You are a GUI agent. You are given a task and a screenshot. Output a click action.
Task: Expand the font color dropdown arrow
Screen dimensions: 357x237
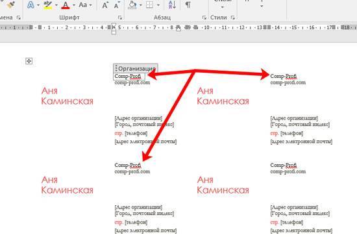click(x=74, y=5)
